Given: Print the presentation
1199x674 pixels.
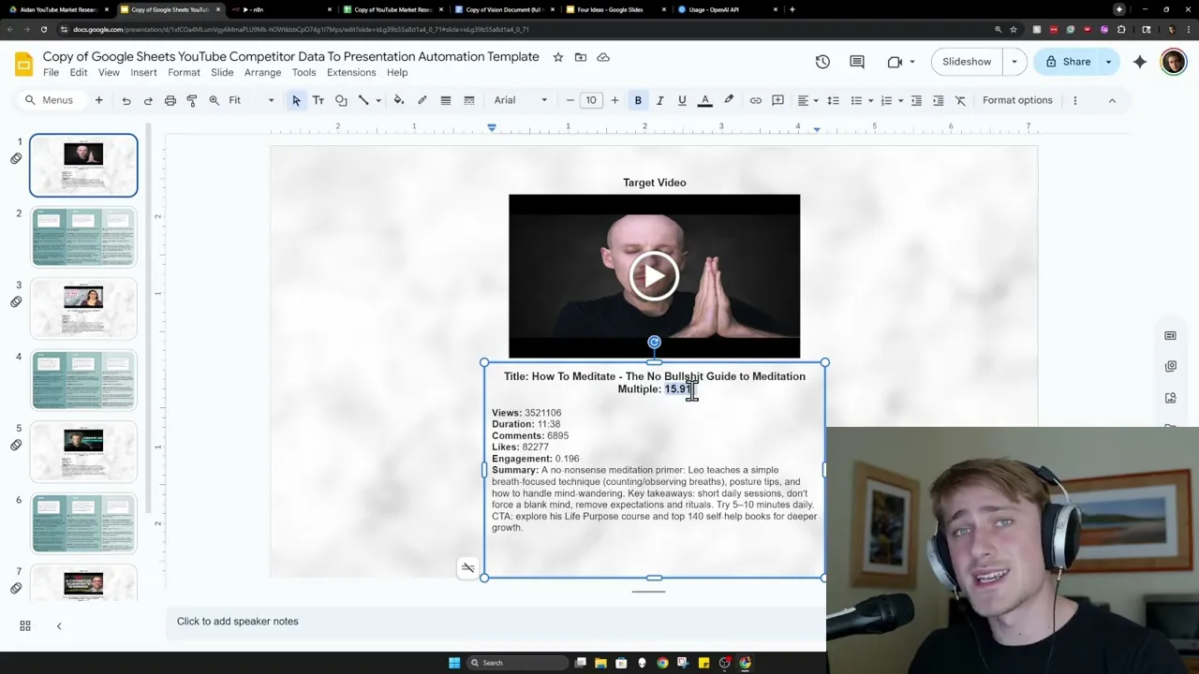Looking at the screenshot, I should [x=170, y=100].
